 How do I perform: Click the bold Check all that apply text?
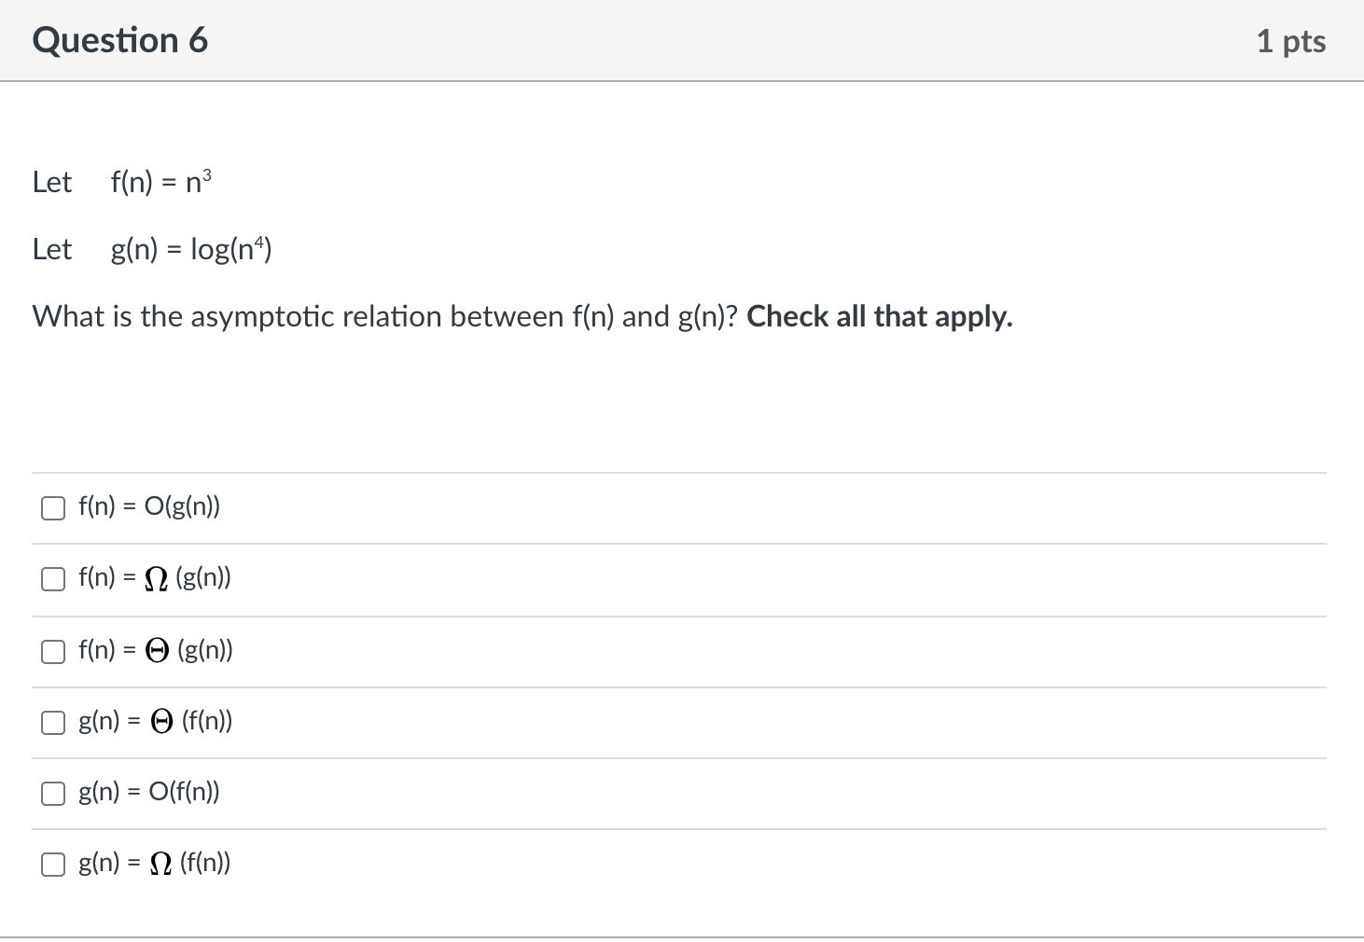point(879,317)
